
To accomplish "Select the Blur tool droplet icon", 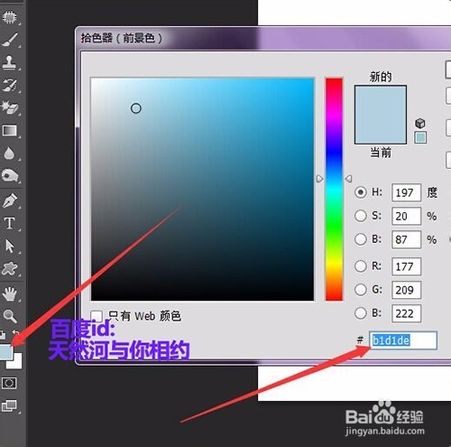I will [9, 153].
